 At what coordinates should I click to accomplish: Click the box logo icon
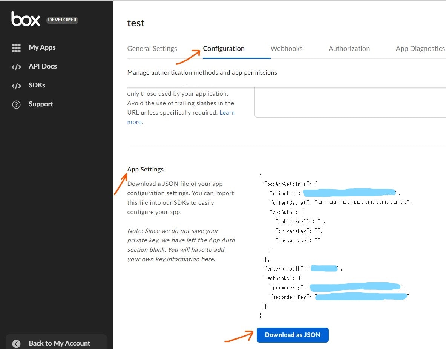26,19
